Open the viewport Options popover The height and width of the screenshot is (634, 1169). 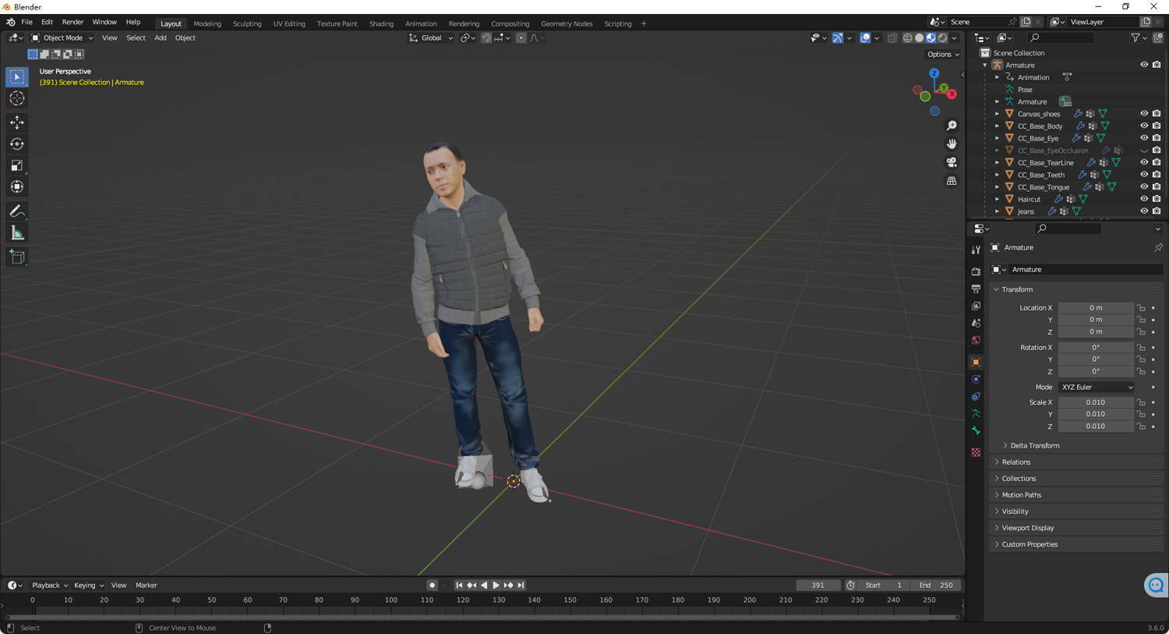[943, 55]
